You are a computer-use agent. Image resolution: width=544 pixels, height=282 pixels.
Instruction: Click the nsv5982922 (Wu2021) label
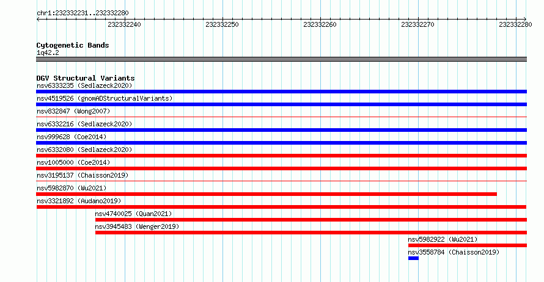443,239
